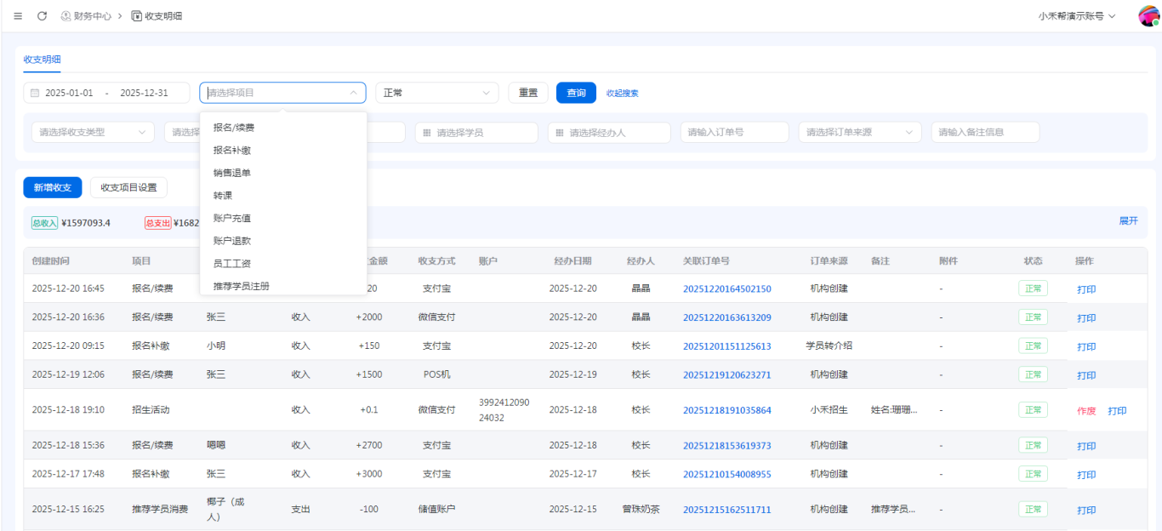The width and height of the screenshot is (1162, 531).
Task: Expand the 小禾帮演示账号 account dropdown
Action: click(x=1076, y=16)
